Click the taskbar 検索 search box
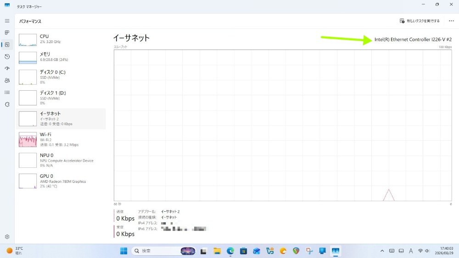Image resolution: width=459 pixels, height=258 pixels. tap(164, 251)
